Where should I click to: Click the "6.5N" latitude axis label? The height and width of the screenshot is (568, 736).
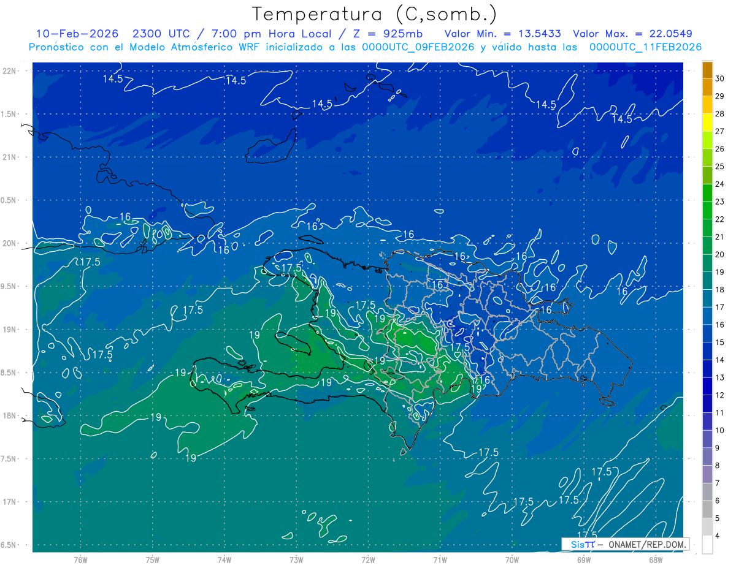pos(9,545)
